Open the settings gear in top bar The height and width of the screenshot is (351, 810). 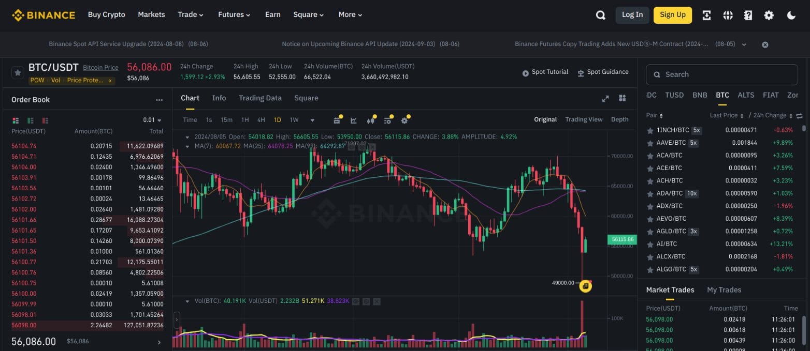coord(769,15)
